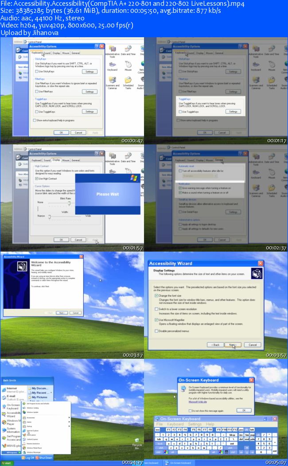Screen dimensions: 288x466
Task: Open Mouse control panel icon in 00:00:47 frame
Action: click(128, 64)
